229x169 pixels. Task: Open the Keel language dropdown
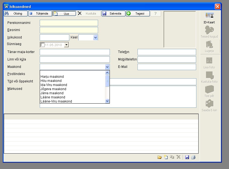pos(95,37)
